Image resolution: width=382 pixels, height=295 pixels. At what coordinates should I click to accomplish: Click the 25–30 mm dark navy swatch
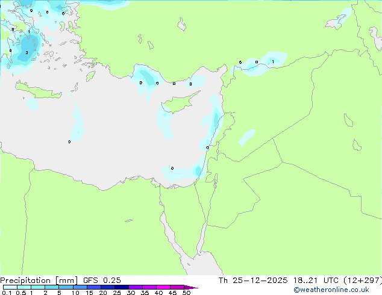[121, 287]
